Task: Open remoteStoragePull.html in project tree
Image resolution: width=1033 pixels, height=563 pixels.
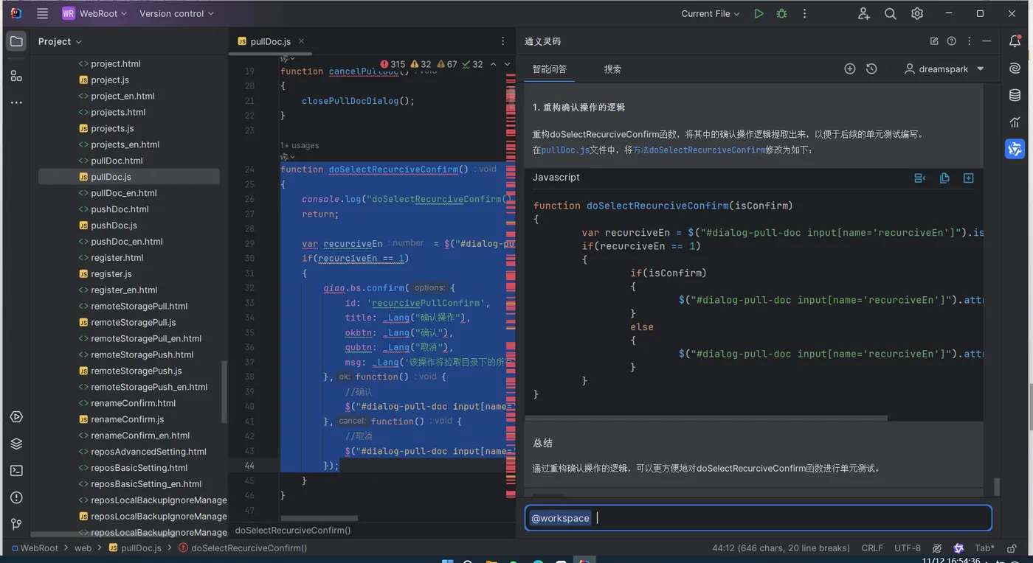Action: pyautogui.click(x=139, y=307)
